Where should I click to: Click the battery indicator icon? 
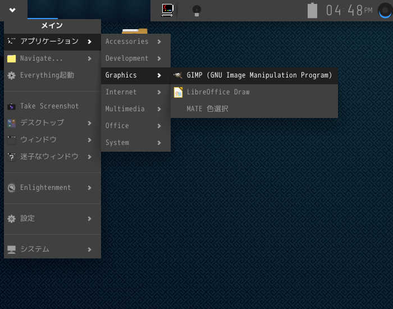tap(312, 10)
